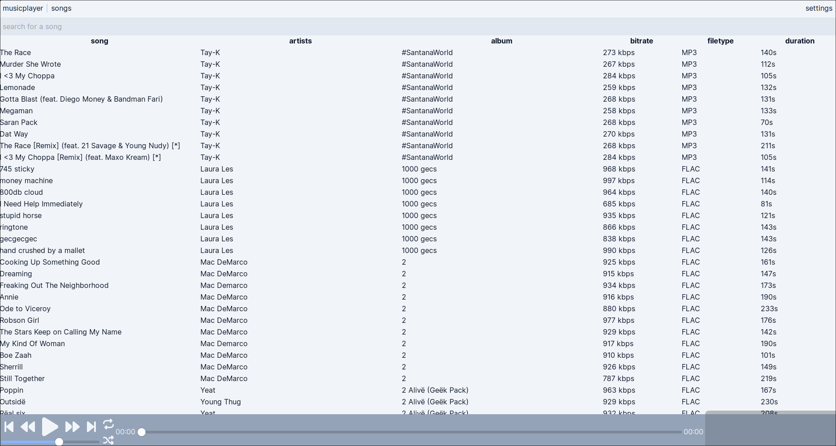The image size is (836, 446).
Task: Select the song 'Saran Pack'
Action: point(19,122)
